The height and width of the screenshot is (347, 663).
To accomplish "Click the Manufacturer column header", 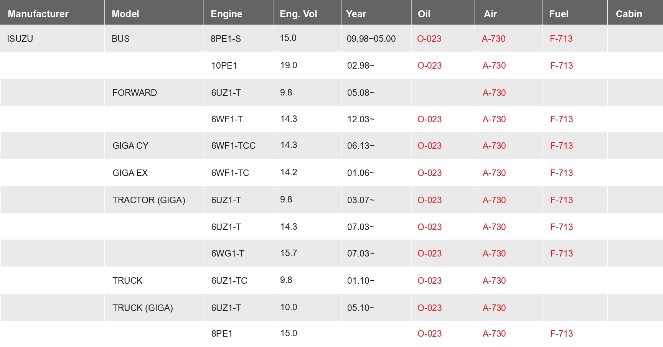I will [38, 14].
